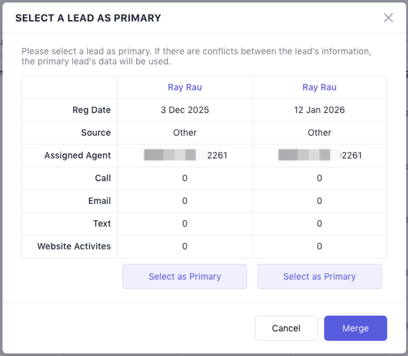408x356 pixels.
Task: Click the Assigned Agent row label
Action: 78,155
